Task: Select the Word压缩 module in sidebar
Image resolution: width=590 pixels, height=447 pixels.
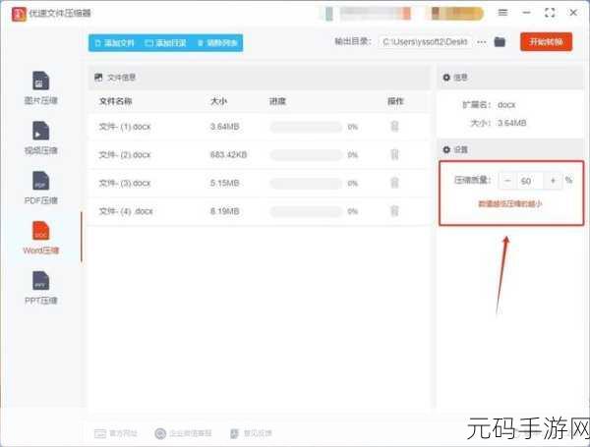Action: pyautogui.click(x=40, y=238)
